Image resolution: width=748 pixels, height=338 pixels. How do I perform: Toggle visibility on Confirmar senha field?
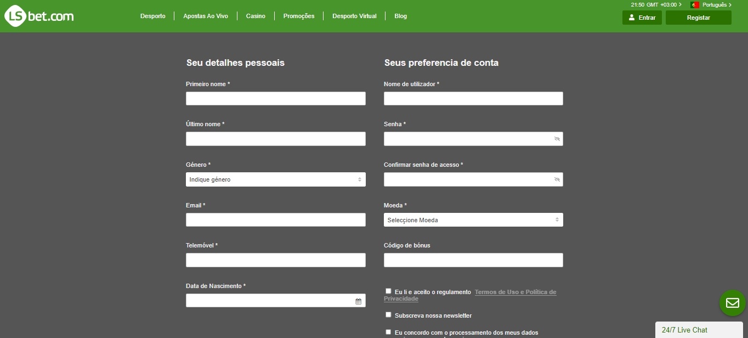(557, 179)
